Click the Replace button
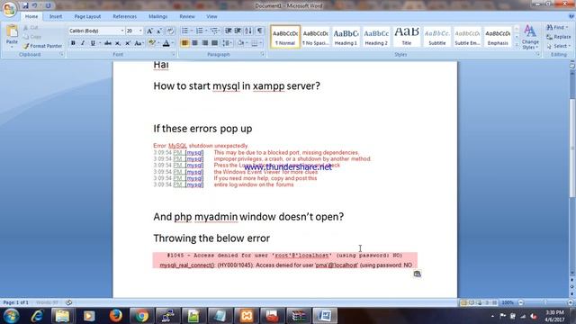The height and width of the screenshot is (324, 576). pyautogui.click(x=559, y=37)
